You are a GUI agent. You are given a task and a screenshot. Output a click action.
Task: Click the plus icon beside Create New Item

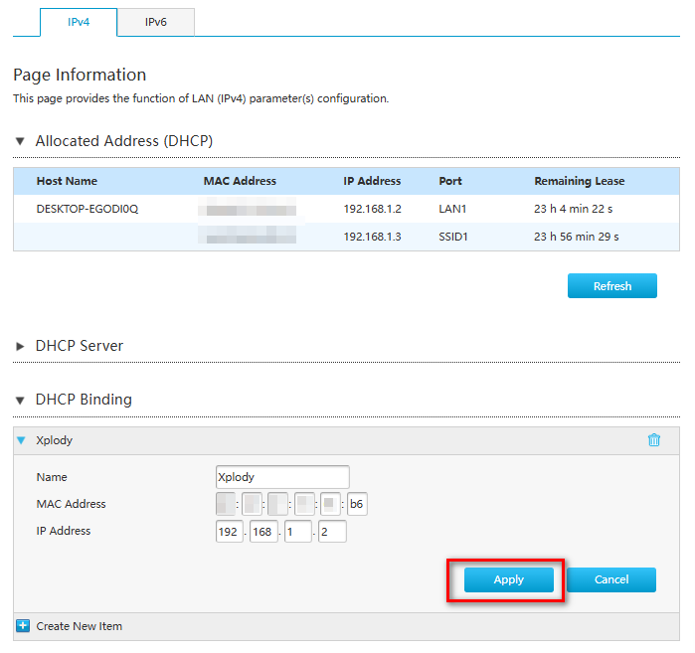pyautogui.click(x=23, y=626)
